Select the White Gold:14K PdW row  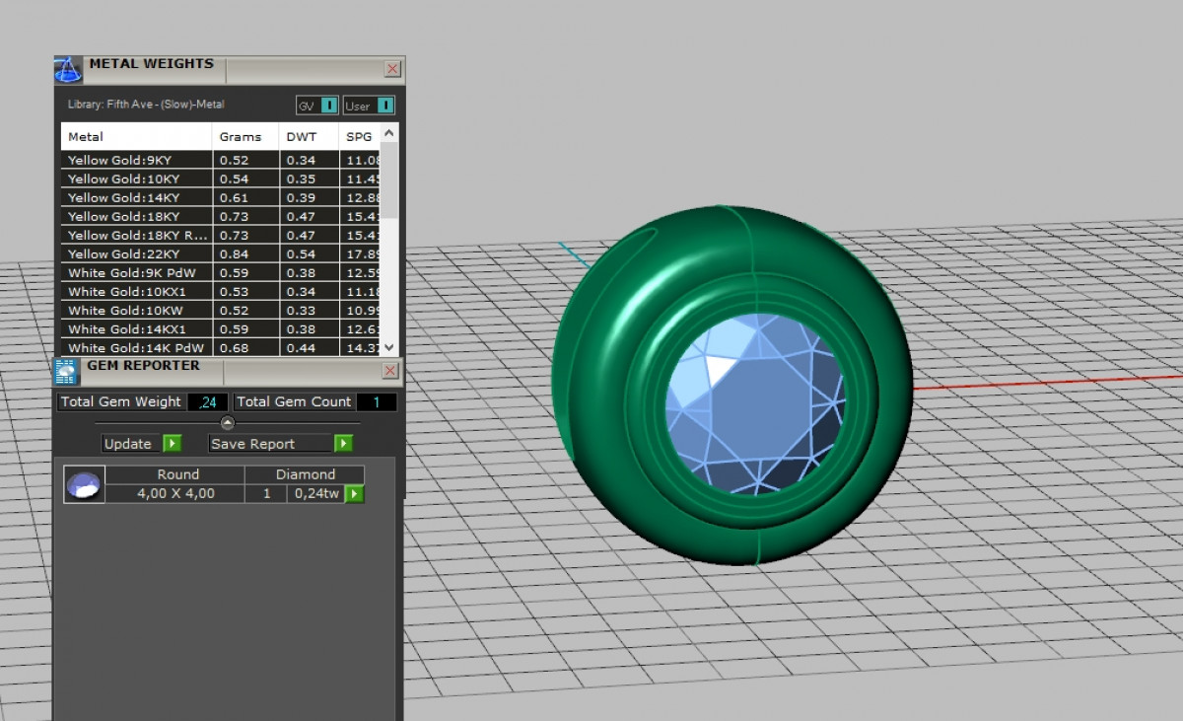[135, 347]
